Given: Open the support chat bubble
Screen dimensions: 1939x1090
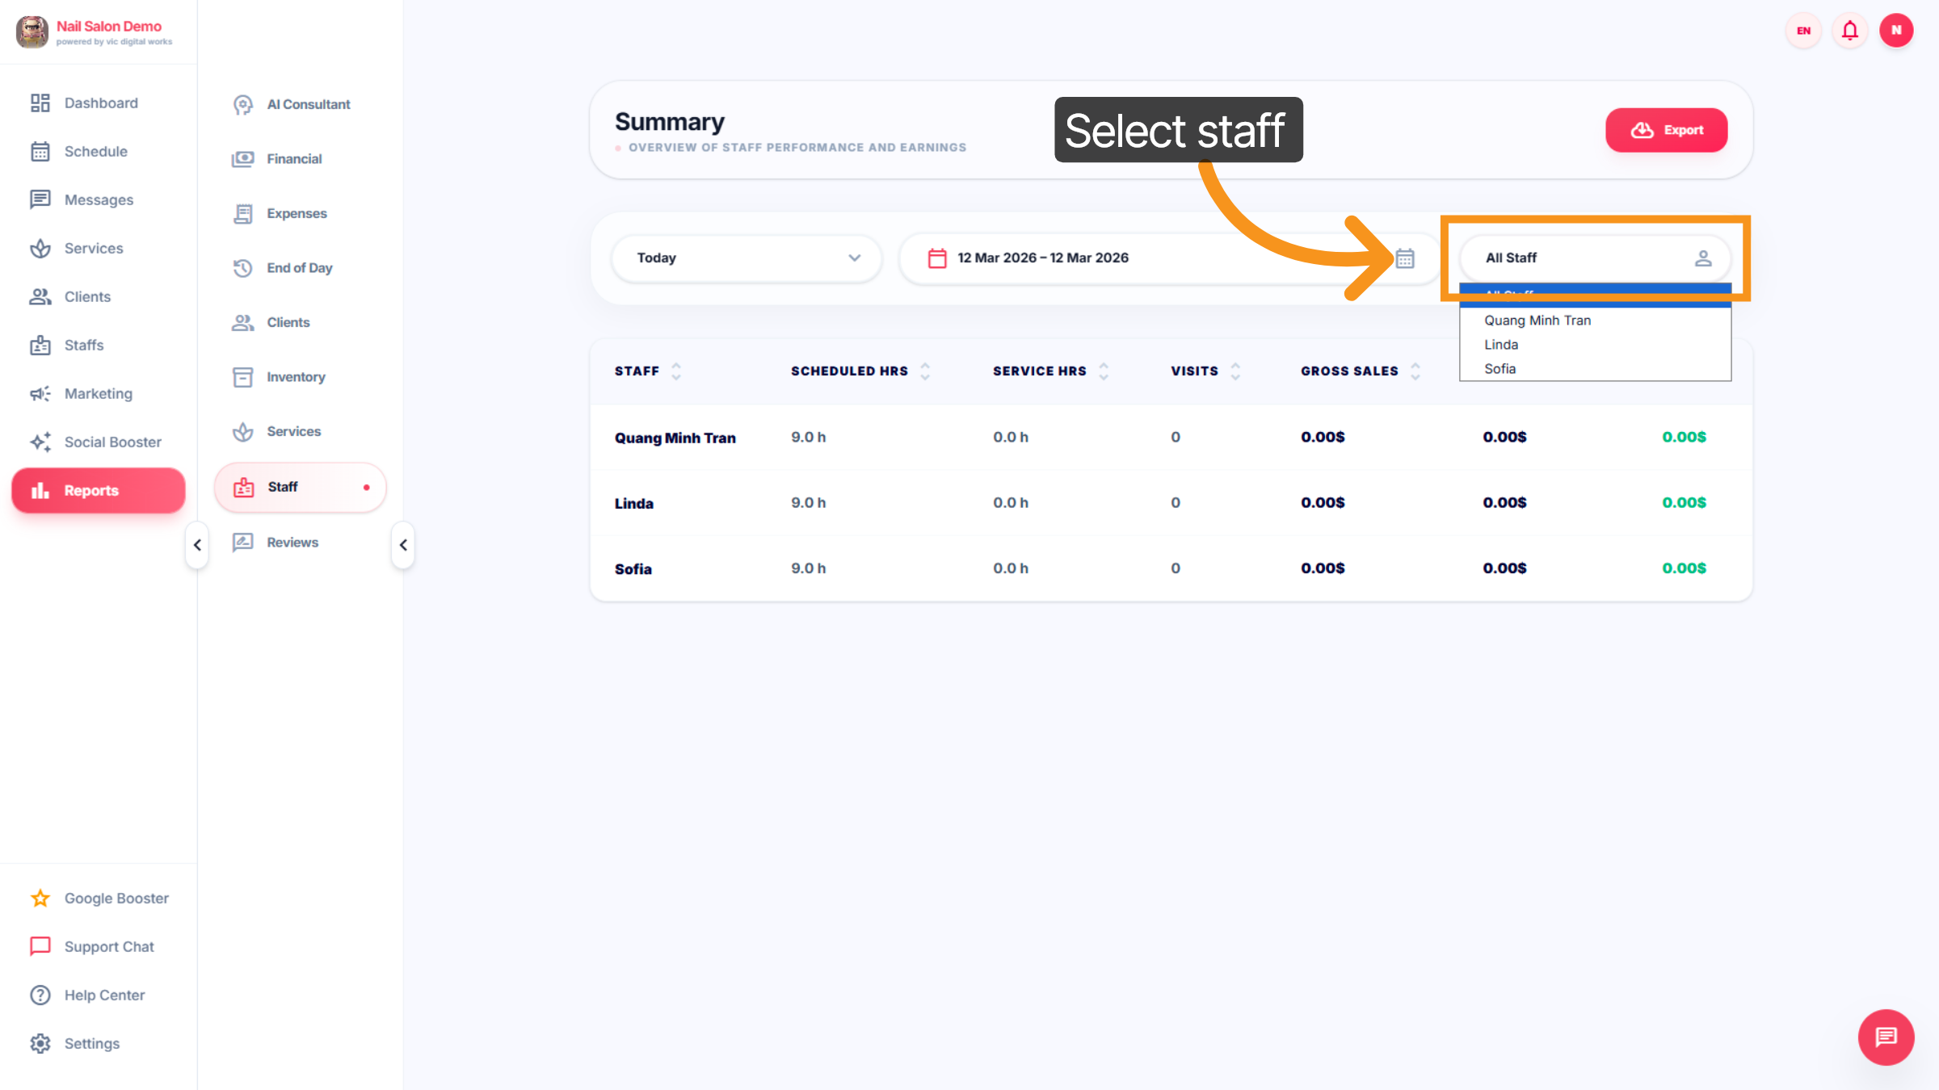Looking at the screenshot, I should tap(1886, 1038).
